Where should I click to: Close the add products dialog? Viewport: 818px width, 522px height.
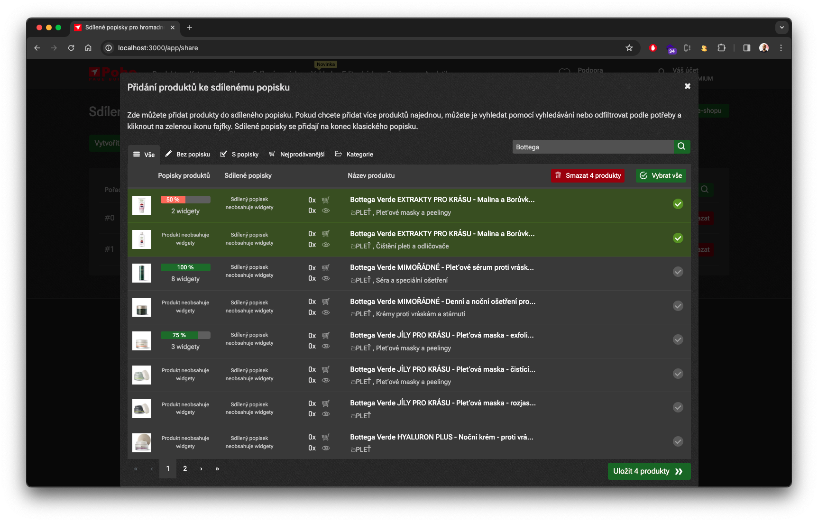(x=687, y=86)
